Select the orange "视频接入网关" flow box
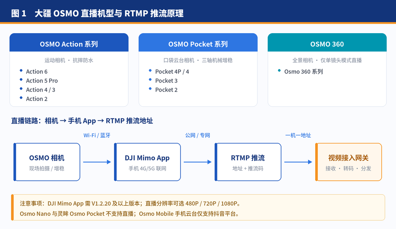The width and height of the screenshot is (396, 229). click(x=348, y=162)
